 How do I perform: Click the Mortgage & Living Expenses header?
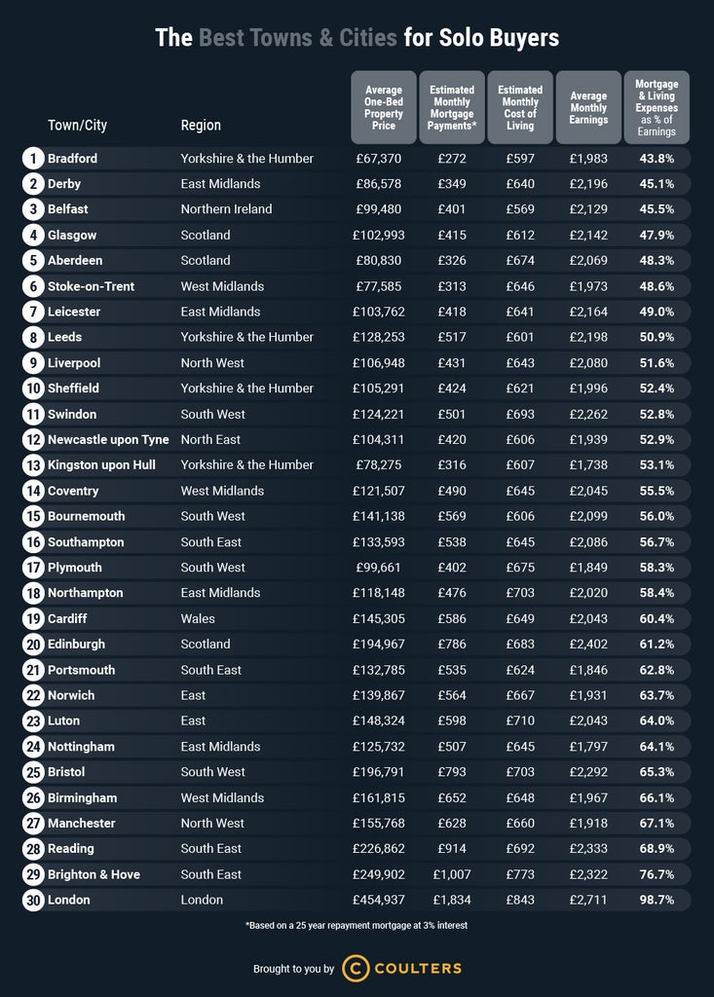[657, 106]
